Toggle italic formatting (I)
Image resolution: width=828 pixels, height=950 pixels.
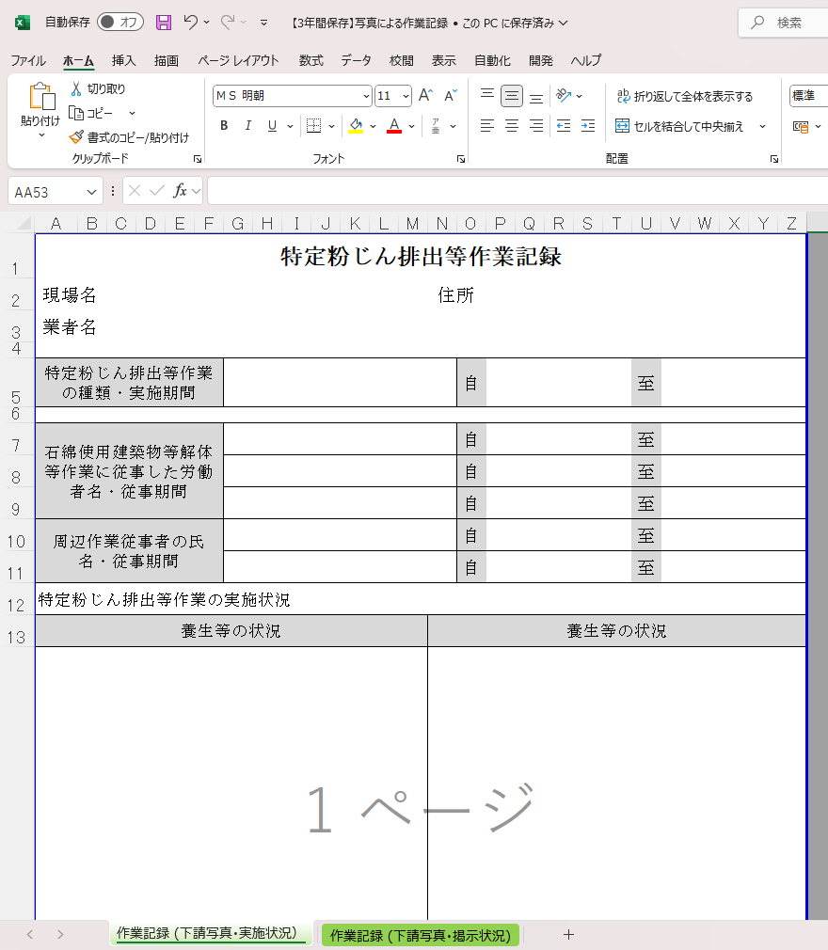tap(248, 126)
